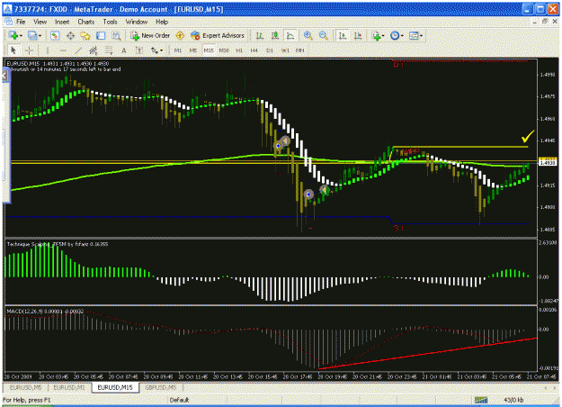The image size is (562, 407).
Task: Click the Zoom In magnifier
Action: pyautogui.click(x=308, y=35)
